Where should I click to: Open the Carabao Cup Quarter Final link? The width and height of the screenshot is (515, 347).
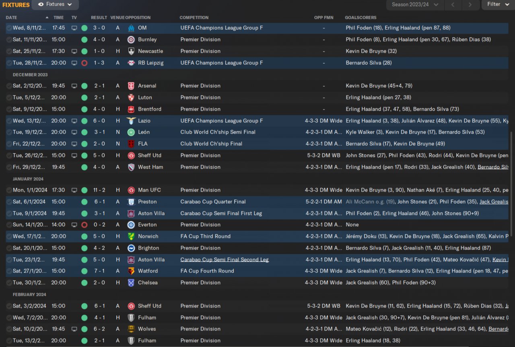[x=213, y=202]
